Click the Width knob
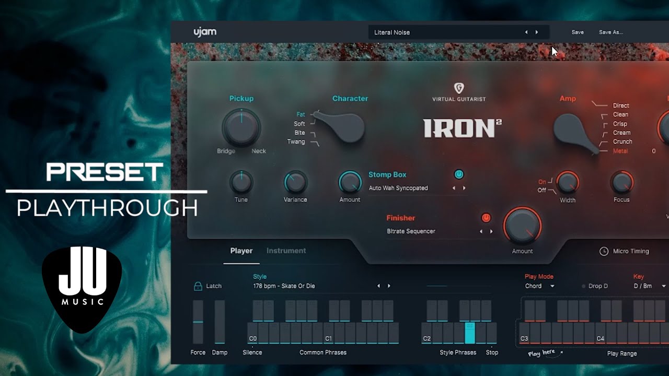669x376 pixels. 568,183
